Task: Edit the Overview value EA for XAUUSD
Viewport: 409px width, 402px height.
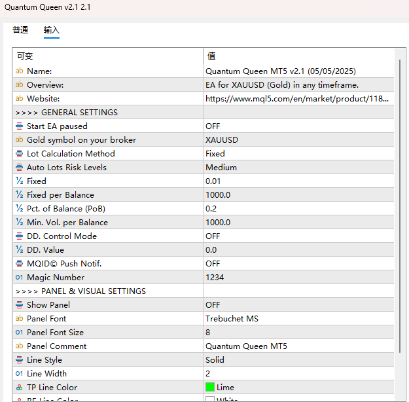Action: pyautogui.click(x=298, y=85)
